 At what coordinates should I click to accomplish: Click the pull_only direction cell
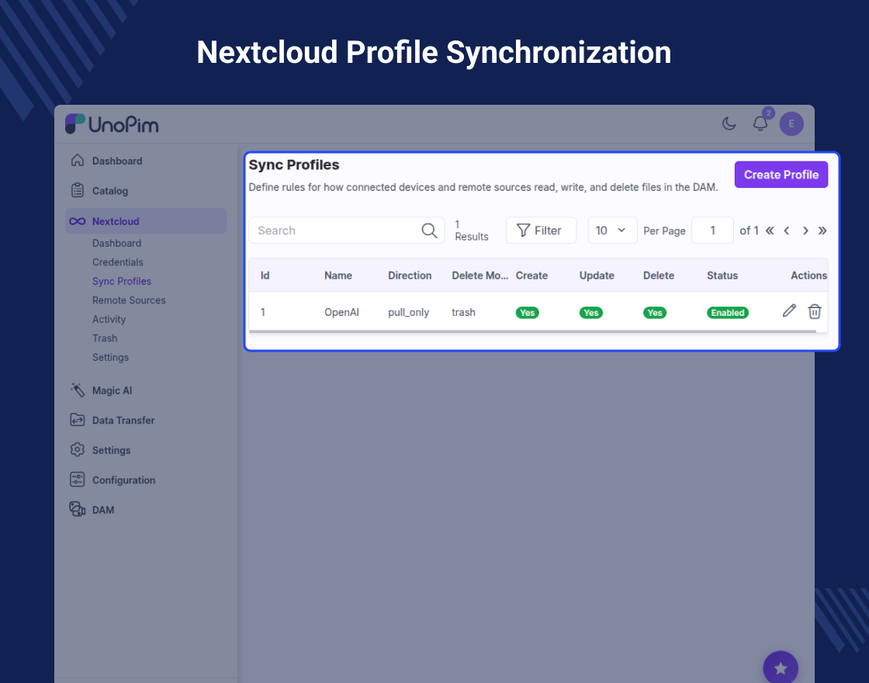[x=408, y=312]
